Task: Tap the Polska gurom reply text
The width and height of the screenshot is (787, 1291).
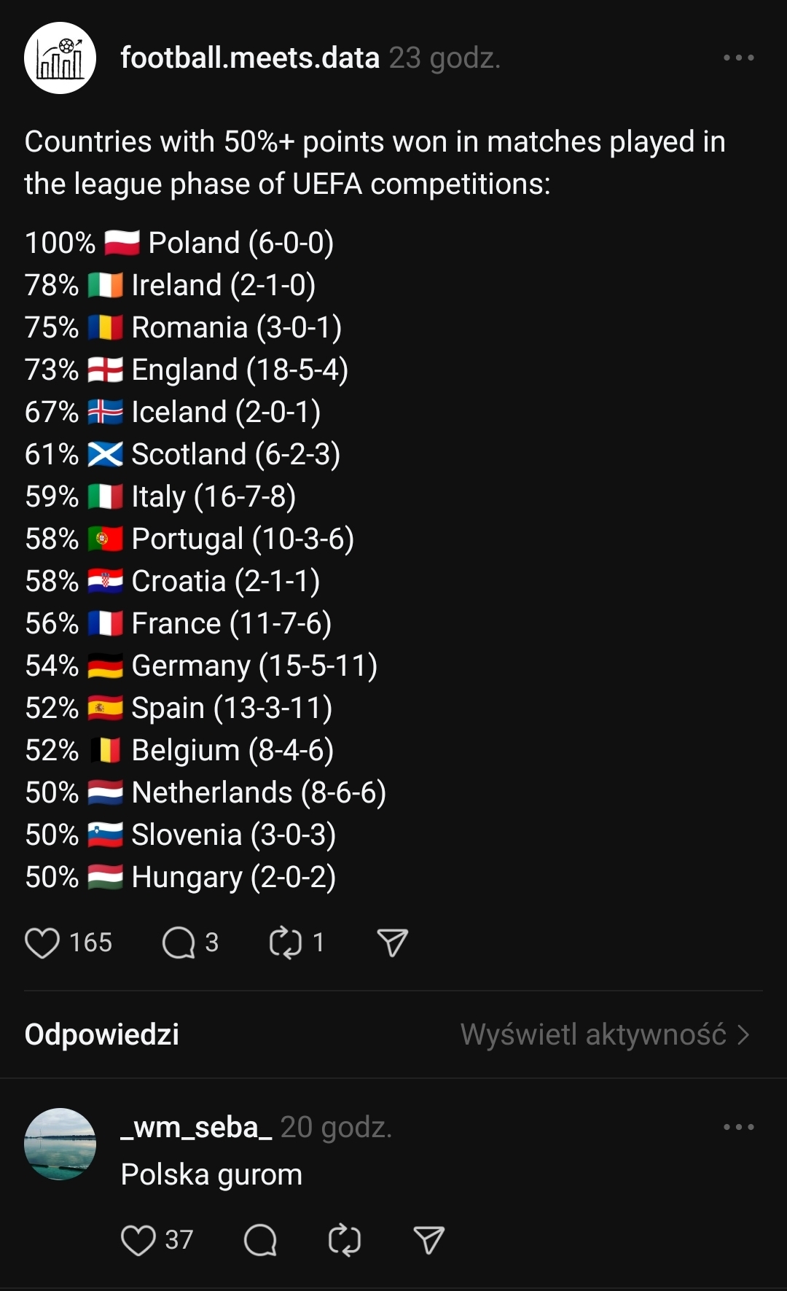Action: [211, 1174]
